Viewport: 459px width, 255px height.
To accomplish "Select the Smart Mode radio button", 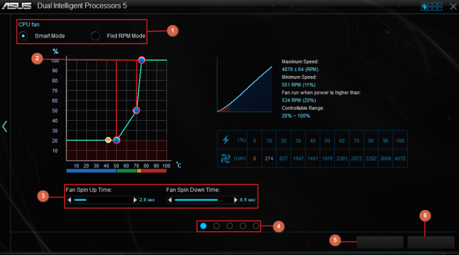I will point(23,36).
